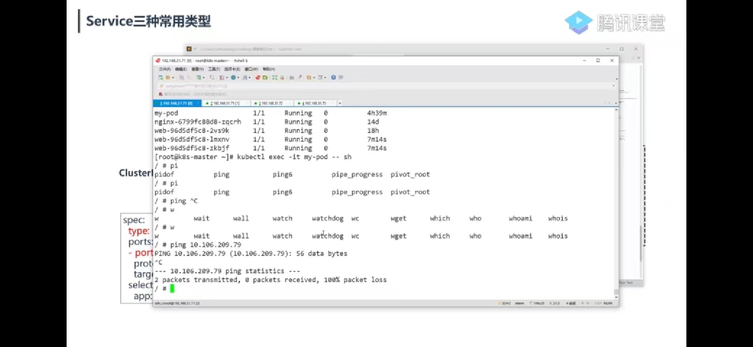Click NUM indicator in Xshell status bar
Screen dimensions: 753x347
608,303
